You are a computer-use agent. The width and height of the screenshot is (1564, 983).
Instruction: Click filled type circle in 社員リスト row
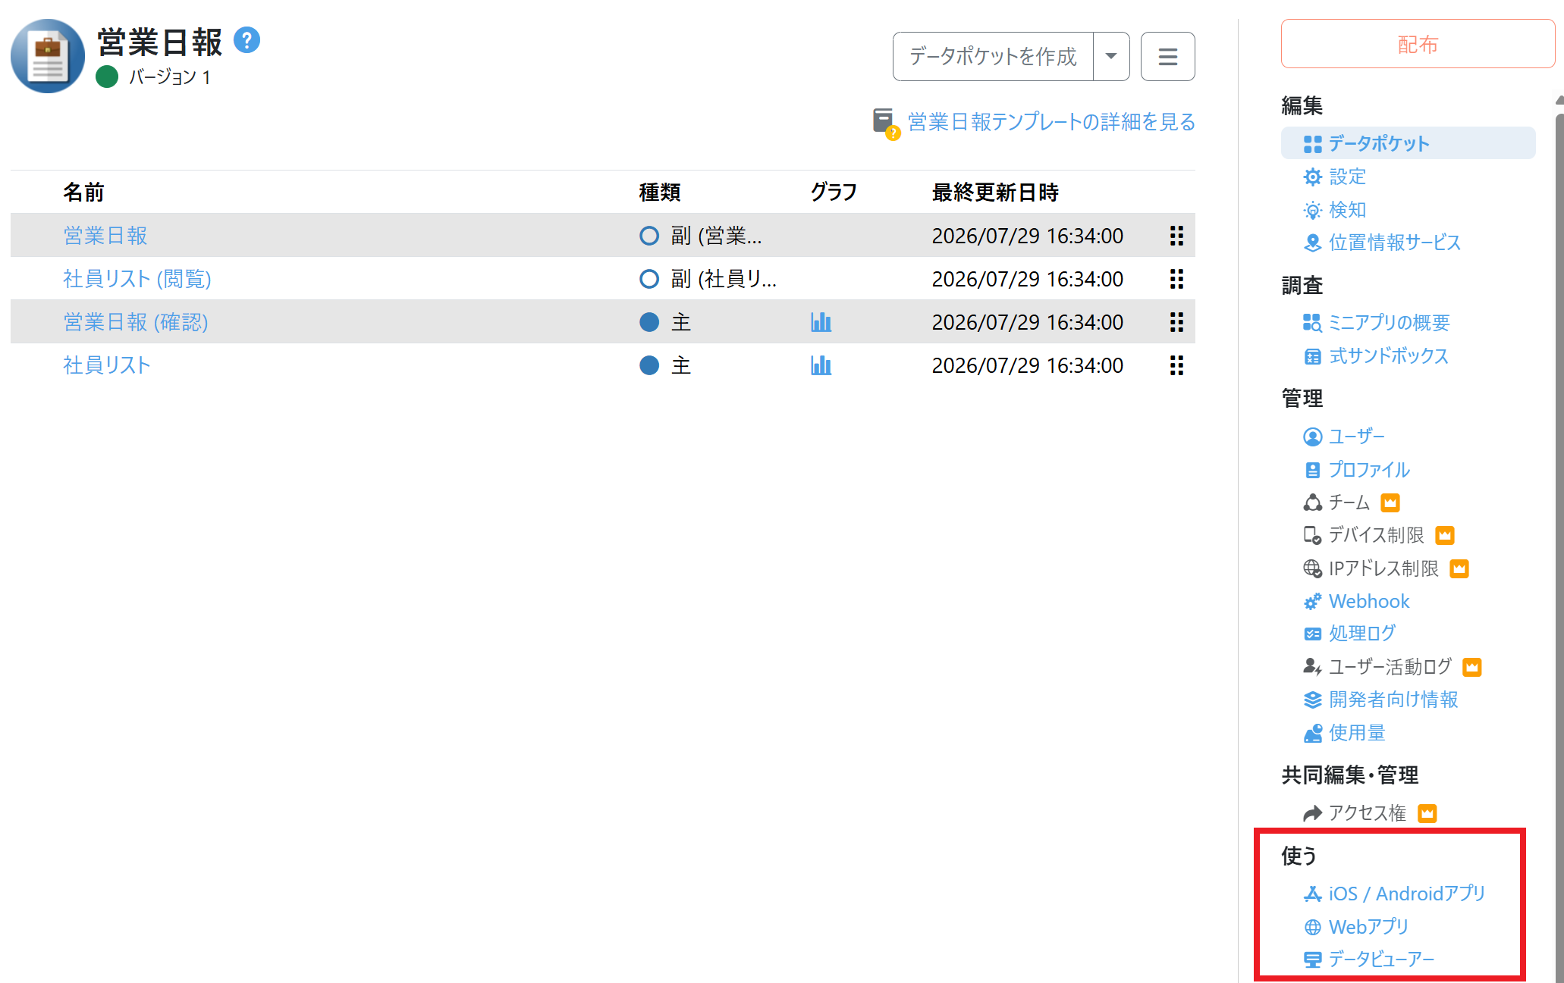649,365
